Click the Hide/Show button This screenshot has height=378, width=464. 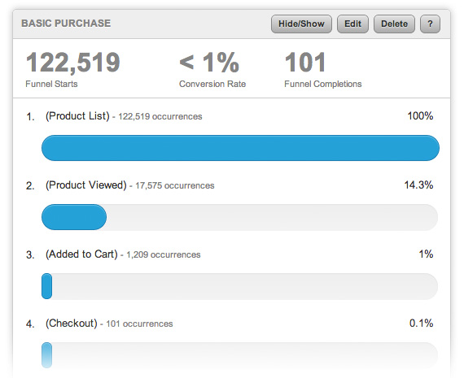pos(301,24)
